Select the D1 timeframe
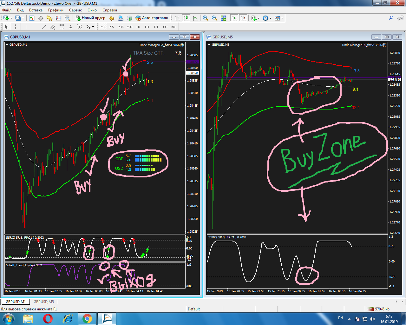This screenshot has height=325, width=406. [x=156, y=27]
